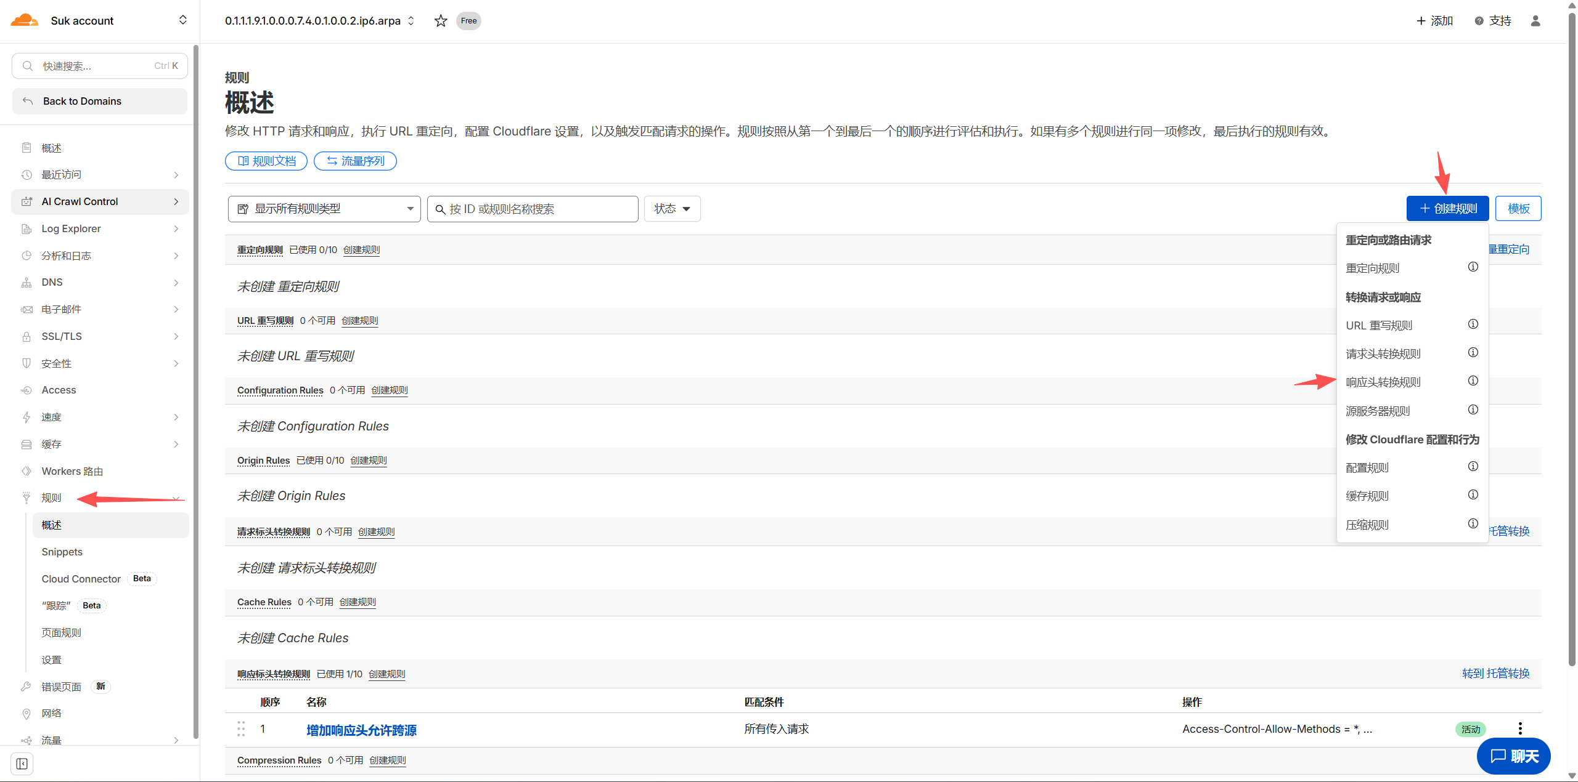The image size is (1578, 782).
Task: Expand SSL/TLS submenu chevron
Action: click(x=176, y=337)
